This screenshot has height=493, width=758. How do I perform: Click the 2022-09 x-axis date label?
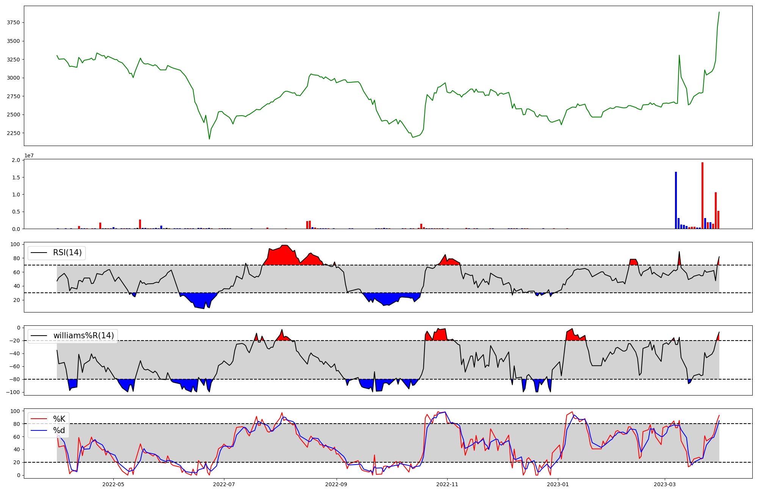[x=337, y=484]
